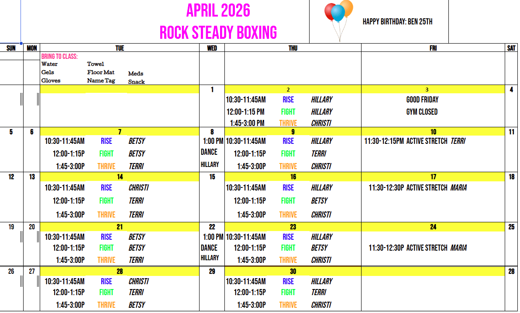This screenshot has width=520, height=313.
Task: Select the Thursday 30 yellow date header
Action: [x=293, y=271]
